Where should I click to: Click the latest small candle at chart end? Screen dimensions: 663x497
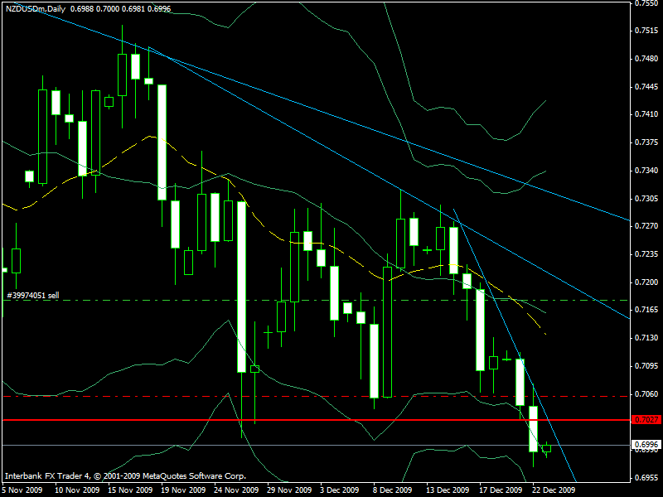[546, 448]
